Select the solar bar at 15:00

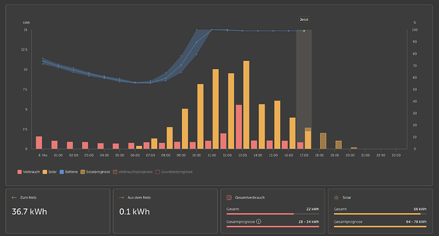(277, 125)
